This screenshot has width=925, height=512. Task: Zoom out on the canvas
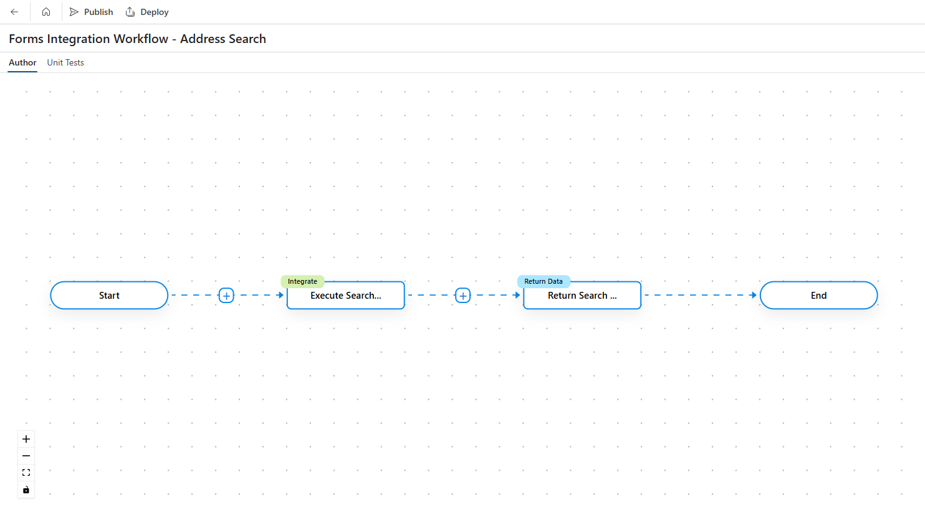(x=26, y=456)
